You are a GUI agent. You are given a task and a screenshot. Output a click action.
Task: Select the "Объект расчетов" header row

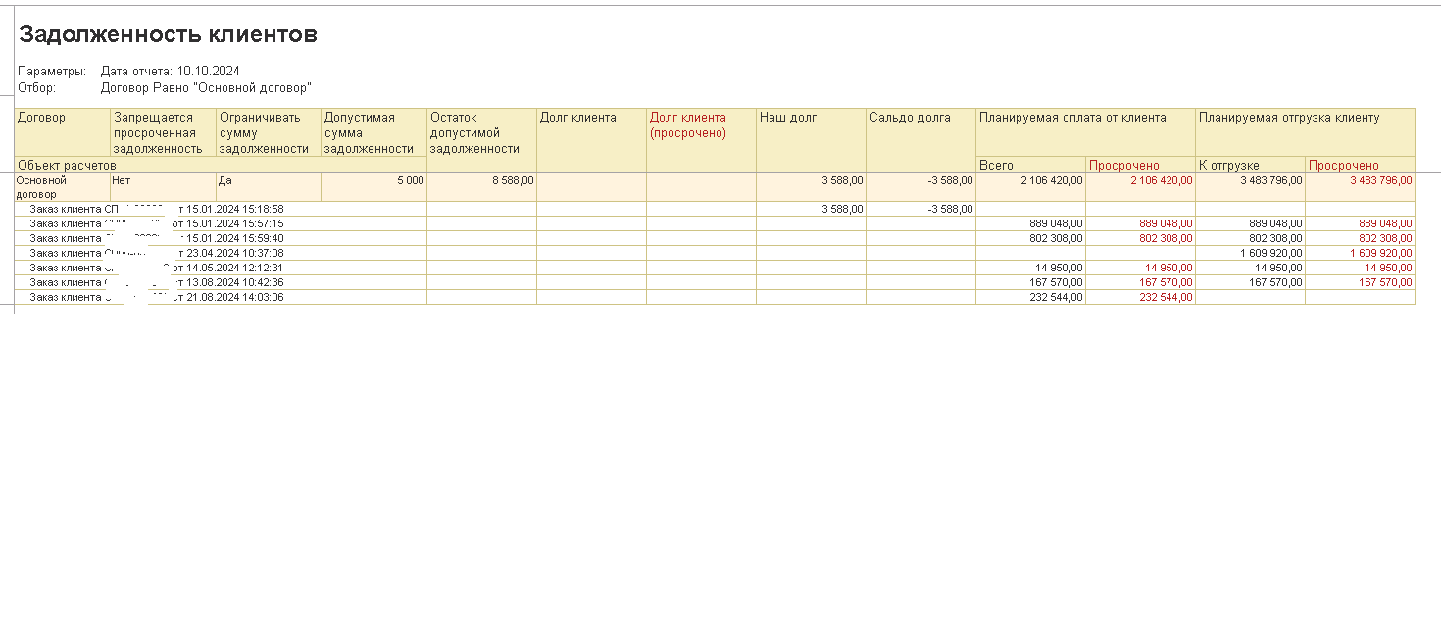click(67, 166)
